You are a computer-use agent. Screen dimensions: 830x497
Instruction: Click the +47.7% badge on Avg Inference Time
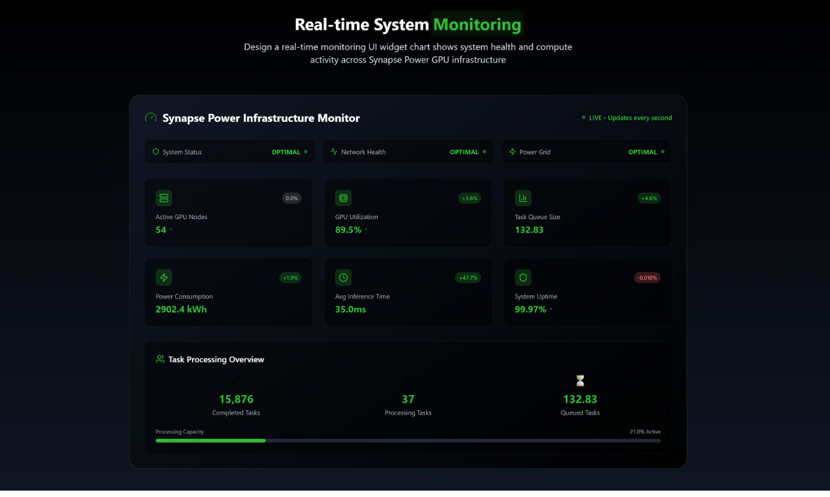click(x=468, y=278)
